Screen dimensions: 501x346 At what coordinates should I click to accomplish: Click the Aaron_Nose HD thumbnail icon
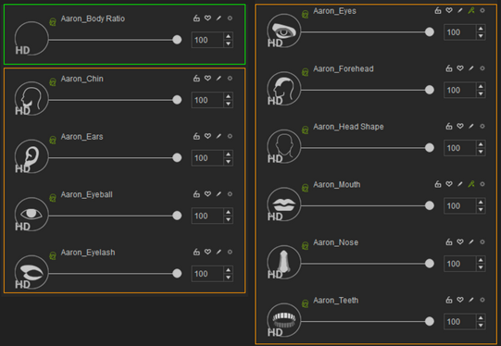(283, 263)
